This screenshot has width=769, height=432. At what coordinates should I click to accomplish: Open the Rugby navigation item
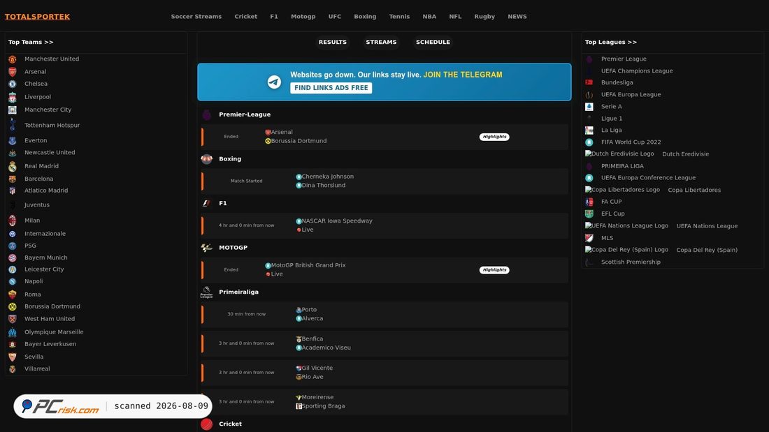tap(484, 17)
